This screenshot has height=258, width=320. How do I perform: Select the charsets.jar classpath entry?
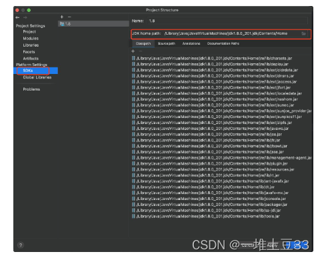tap(212, 59)
